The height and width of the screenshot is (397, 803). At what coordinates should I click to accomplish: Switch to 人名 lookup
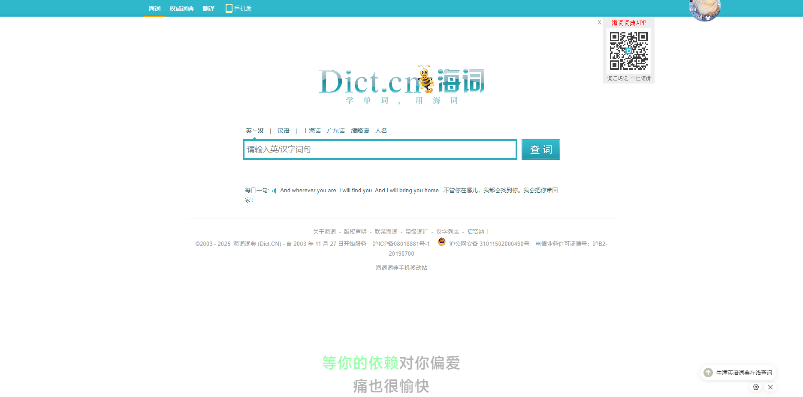tap(381, 131)
